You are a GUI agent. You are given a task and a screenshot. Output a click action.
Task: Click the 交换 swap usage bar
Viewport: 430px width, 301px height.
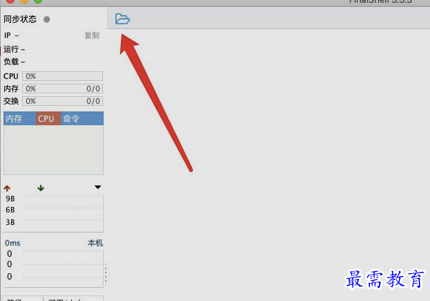point(62,101)
